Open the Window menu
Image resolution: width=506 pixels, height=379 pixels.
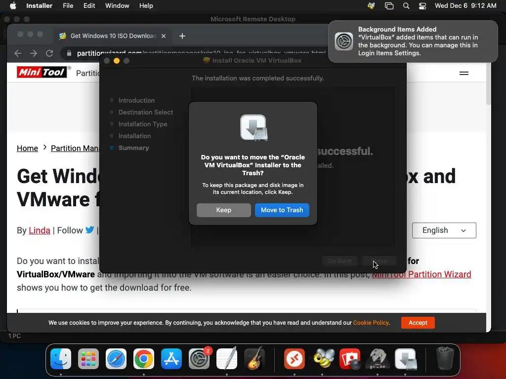117,6
